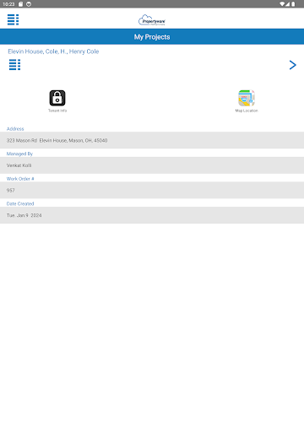Open the main hamburger menu icon
Image resolution: width=304 pixels, height=432 pixels.
click(x=13, y=19)
